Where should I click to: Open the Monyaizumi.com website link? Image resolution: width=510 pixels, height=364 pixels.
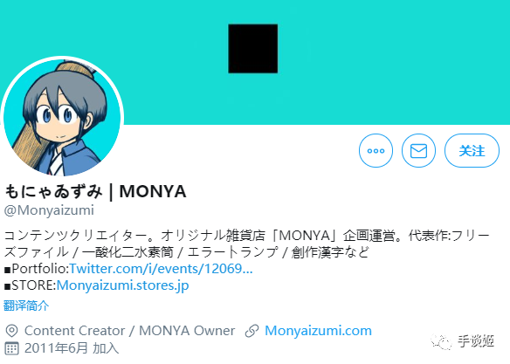point(318,331)
